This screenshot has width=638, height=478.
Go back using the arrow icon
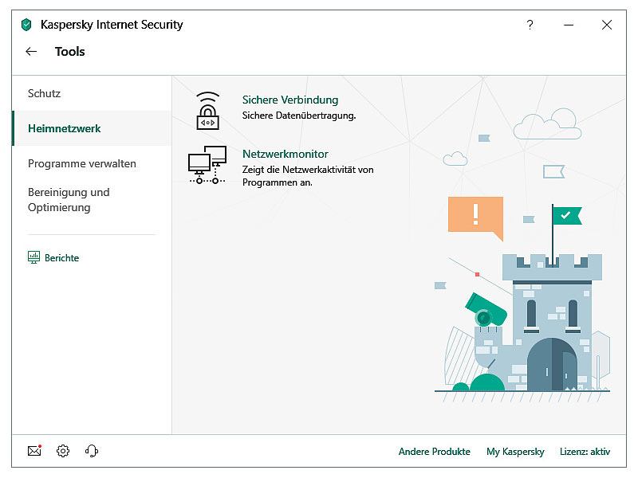[x=31, y=52]
